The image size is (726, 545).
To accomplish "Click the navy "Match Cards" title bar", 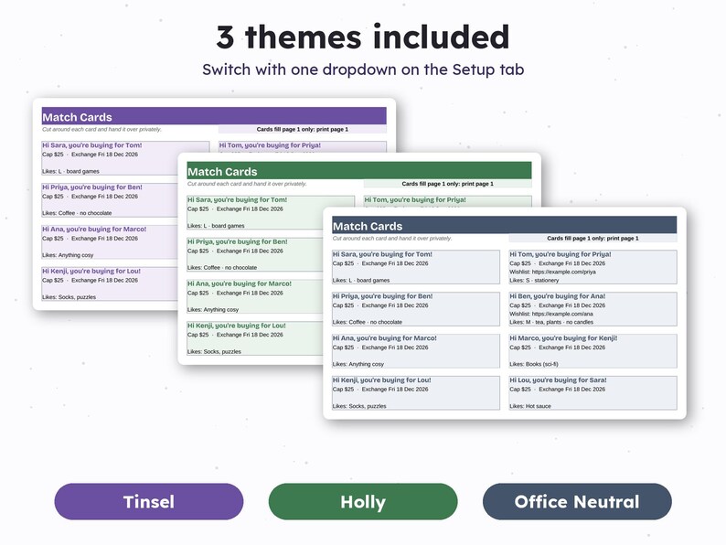I will point(505,225).
